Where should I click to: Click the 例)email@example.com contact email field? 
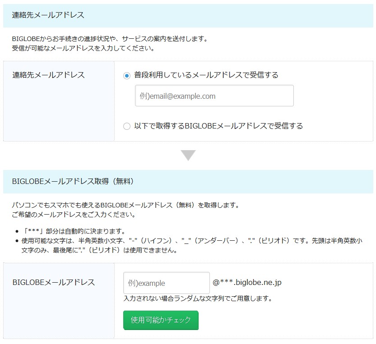click(214, 96)
